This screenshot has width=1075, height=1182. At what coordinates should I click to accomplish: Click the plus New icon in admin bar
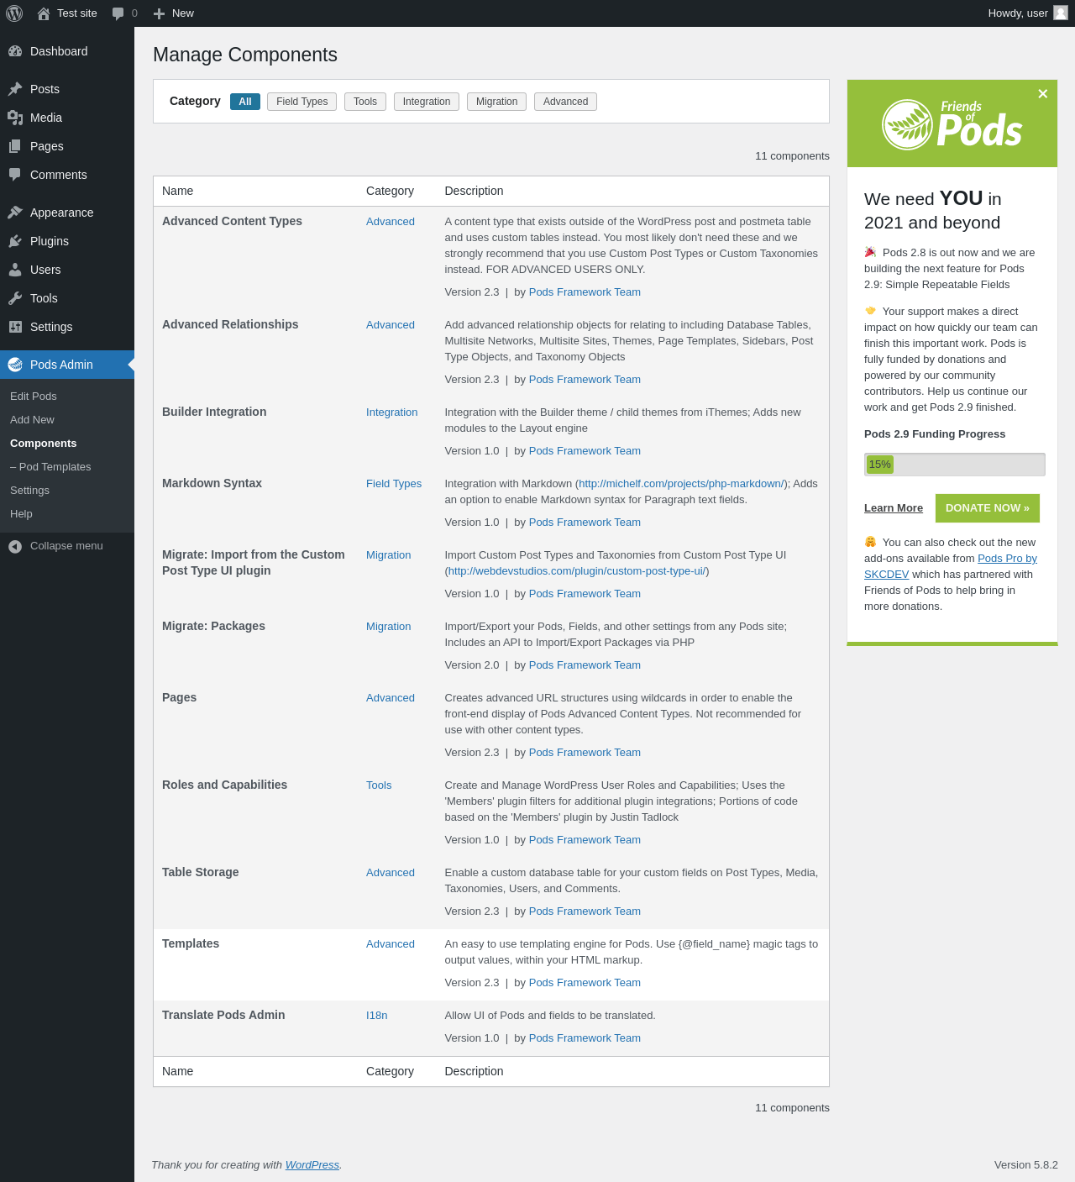[x=159, y=13]
